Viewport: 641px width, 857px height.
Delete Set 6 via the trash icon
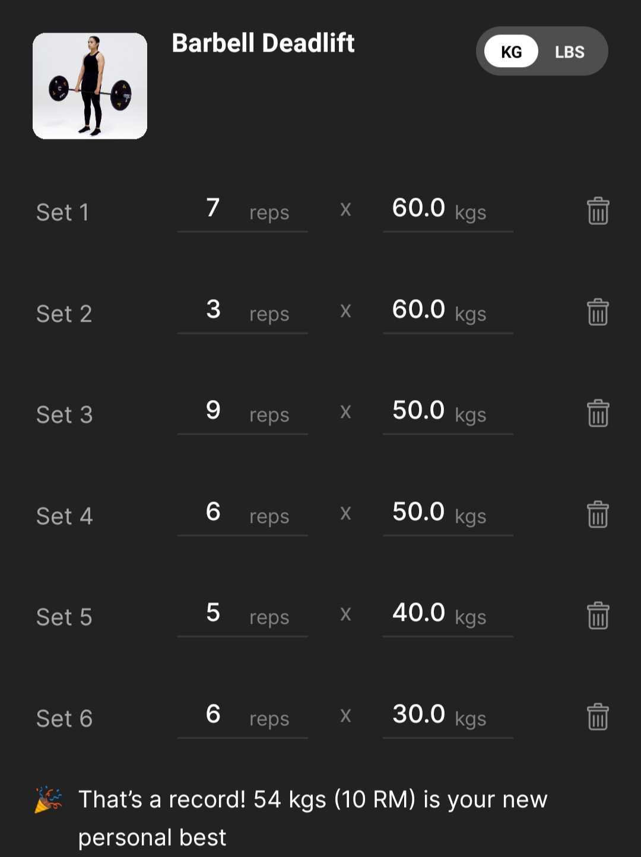[x=598, y=717]
